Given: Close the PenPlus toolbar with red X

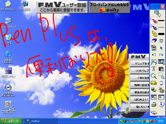Looking at the screenshot, I should click(x=163, y=7).
